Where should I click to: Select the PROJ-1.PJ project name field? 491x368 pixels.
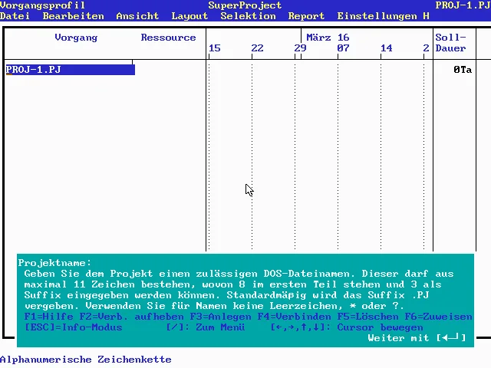(x=71, y=70)
